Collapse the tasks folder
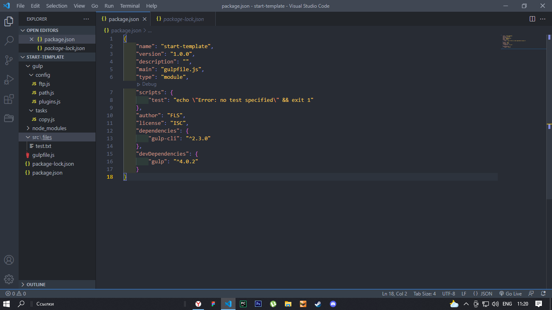The image size is (552, 310). point(57,110)
